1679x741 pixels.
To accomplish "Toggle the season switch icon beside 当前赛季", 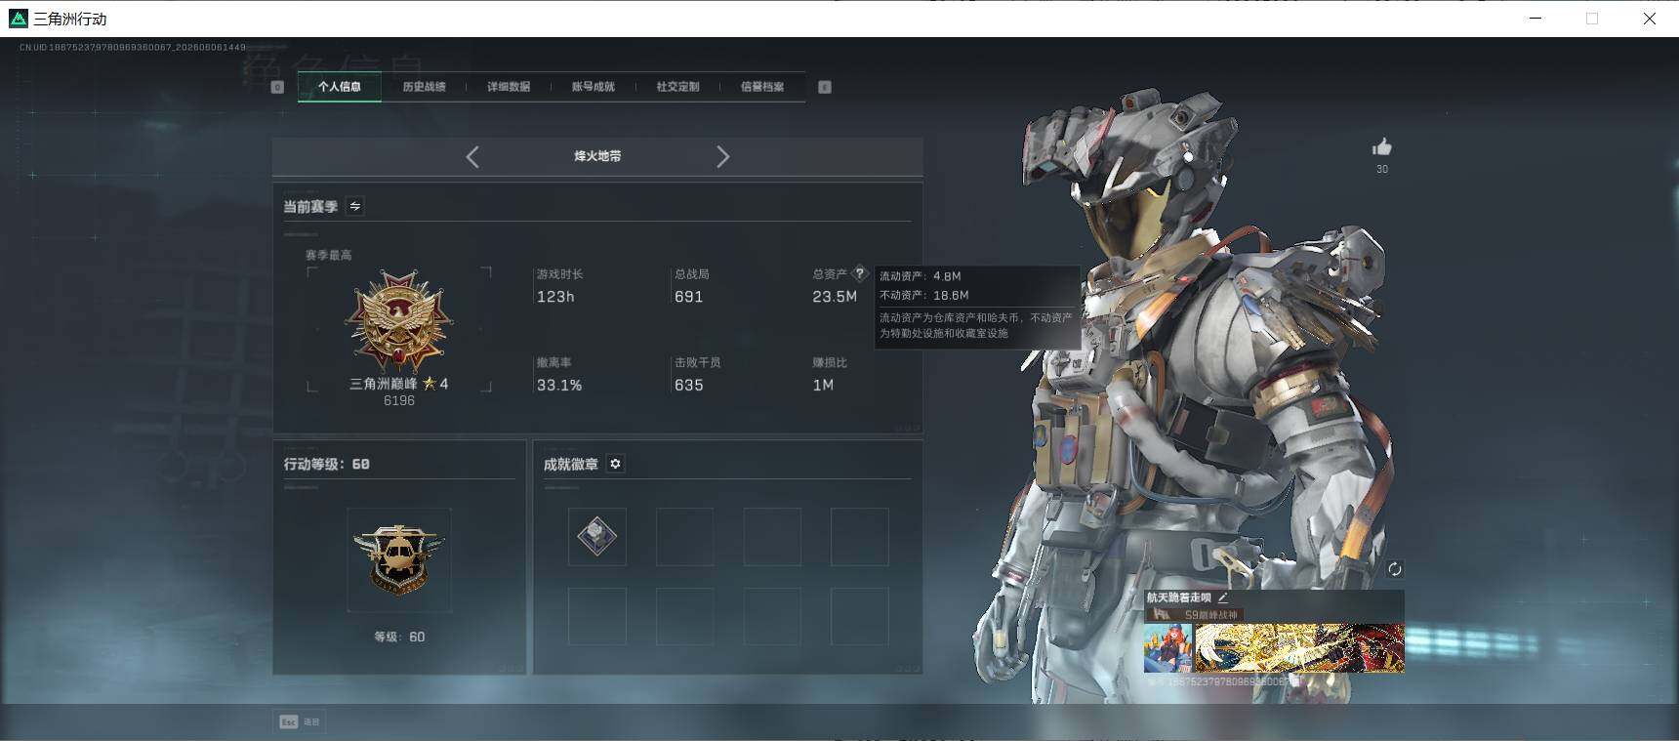I will pos(355,206).
